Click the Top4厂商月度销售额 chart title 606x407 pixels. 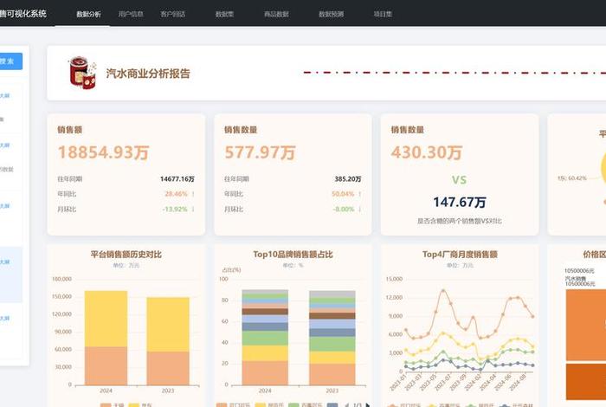460,255
